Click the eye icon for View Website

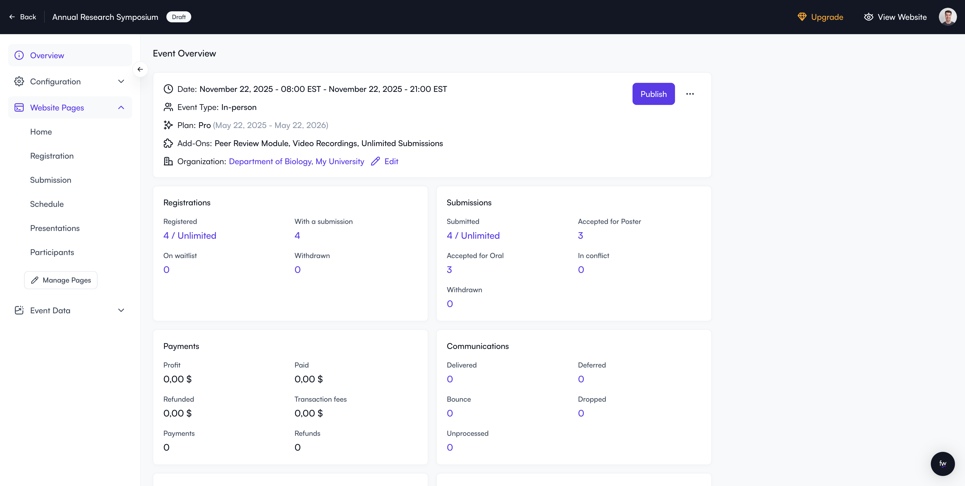pos(868,17)
